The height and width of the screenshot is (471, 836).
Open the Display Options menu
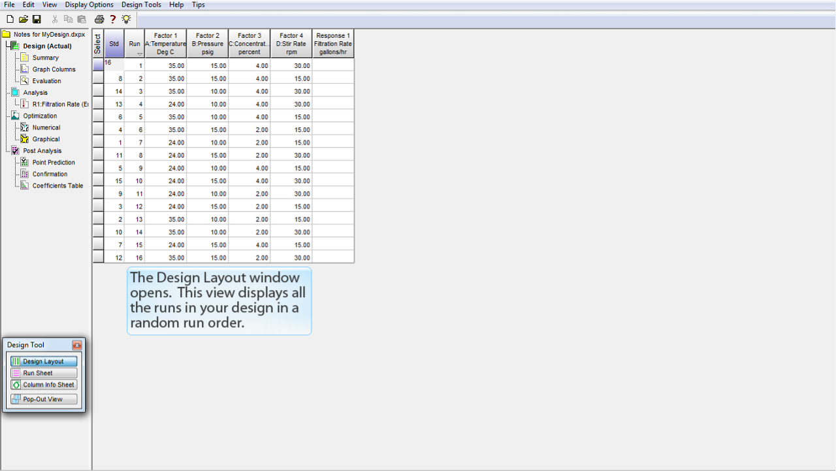coord(89,5)
